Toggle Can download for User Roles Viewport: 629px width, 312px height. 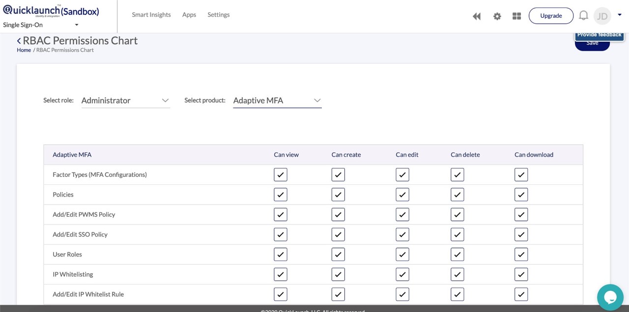(x=521, y=255)
